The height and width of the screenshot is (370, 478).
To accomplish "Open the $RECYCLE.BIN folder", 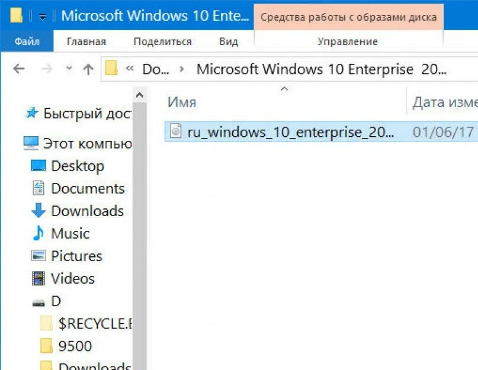I will click(x=95, y=323).
